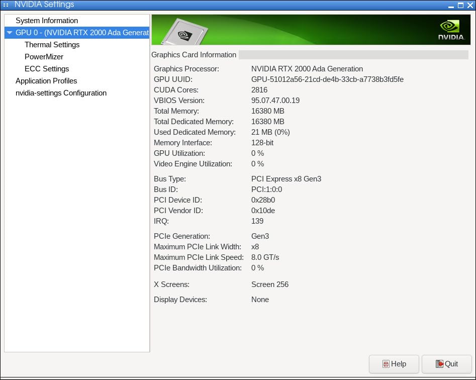Screen dimensions: 476x380
Task: Click PCI Vendor ID 0x10de
Action: (263, 211)
